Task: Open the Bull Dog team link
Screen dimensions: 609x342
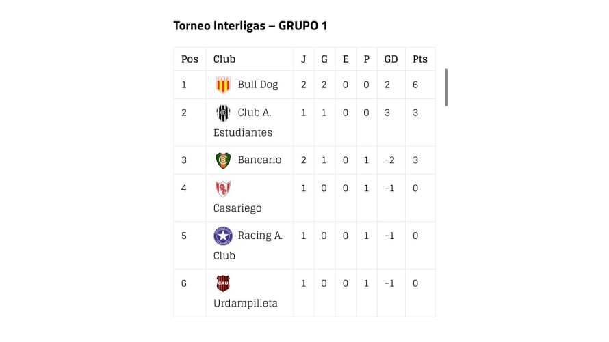Action: (258, 85)
